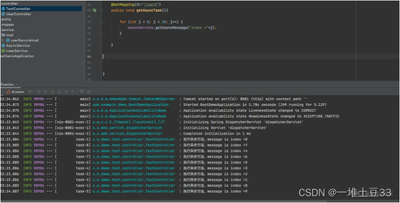Click line number 48 in the gutter
Viewport: 400px width, 203px height.
[x=89, y=27]
